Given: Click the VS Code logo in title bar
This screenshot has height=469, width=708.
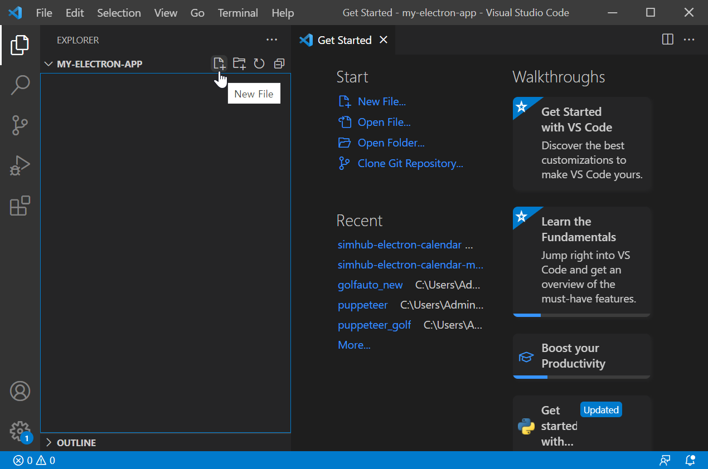Looking at the screenshot, I should coord(15,12).
